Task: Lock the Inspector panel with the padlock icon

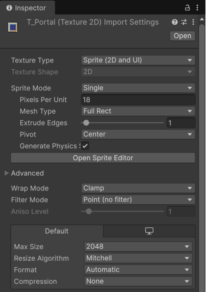Action: coord(187,8)
